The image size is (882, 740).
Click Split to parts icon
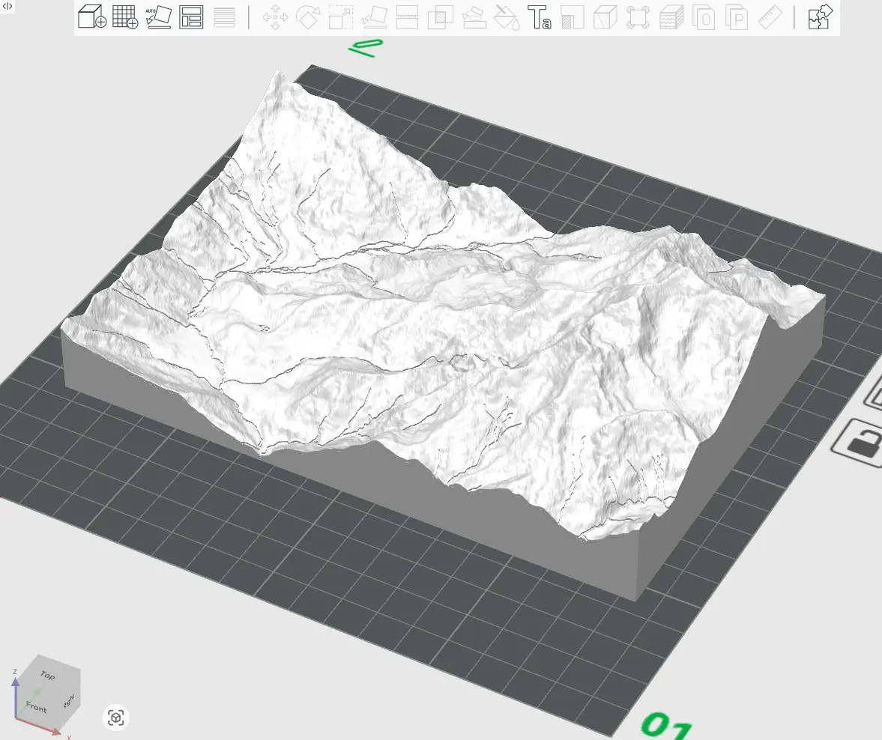(737, 17)
